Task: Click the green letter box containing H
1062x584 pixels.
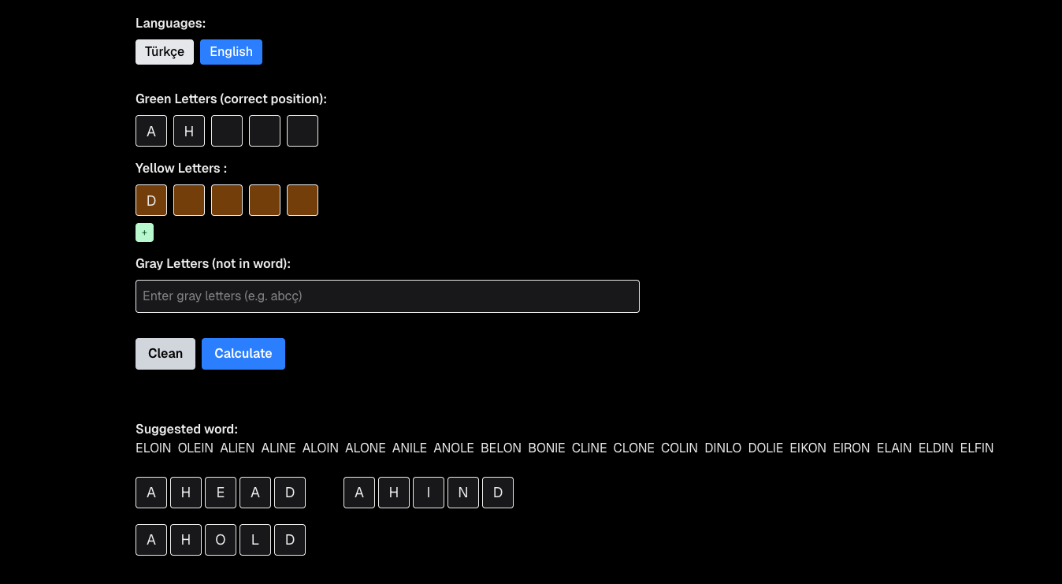Action: pyautogui.click(x=188, y=130)
